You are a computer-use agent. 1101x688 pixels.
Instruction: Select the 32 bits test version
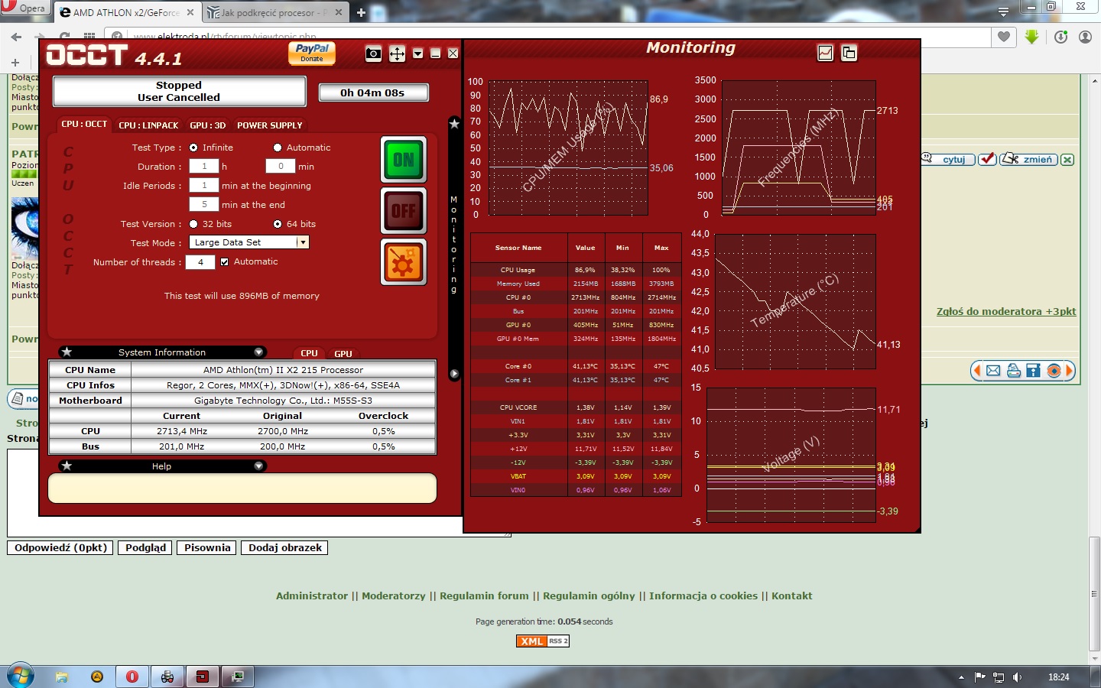193,224
